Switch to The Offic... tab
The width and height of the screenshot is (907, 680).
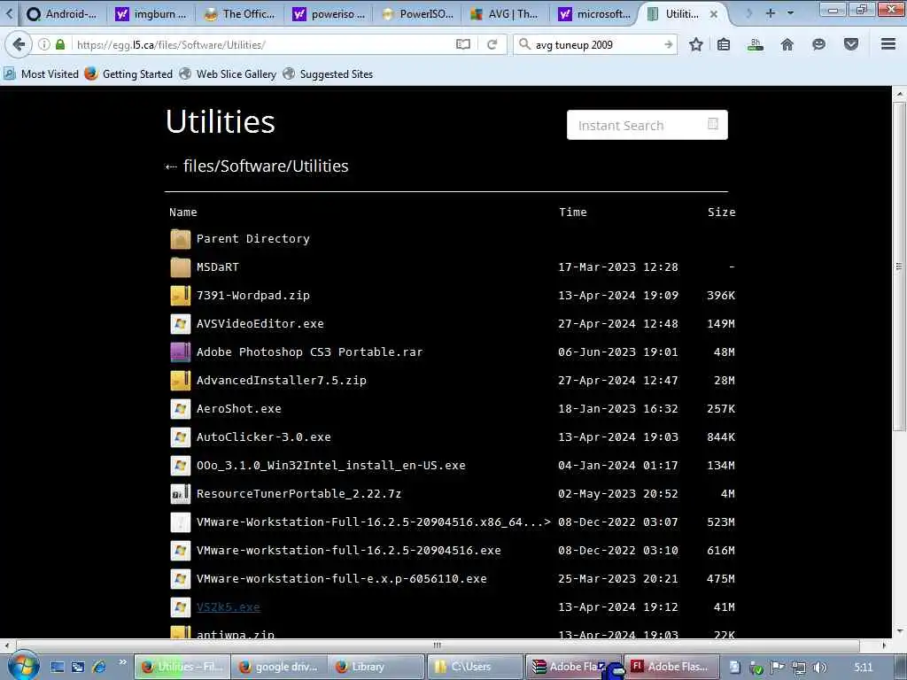pyautogui.click(x=240, y=14)
